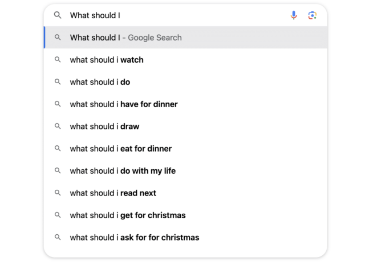Select 'what should i read next' suggestion

[185, 193]
